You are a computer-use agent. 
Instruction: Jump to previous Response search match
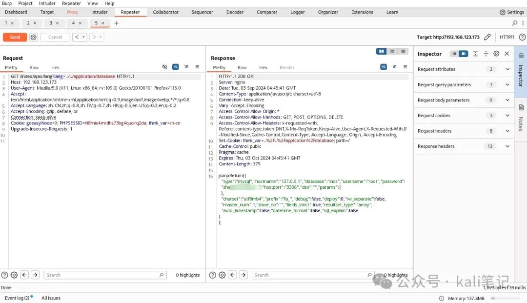232,275
